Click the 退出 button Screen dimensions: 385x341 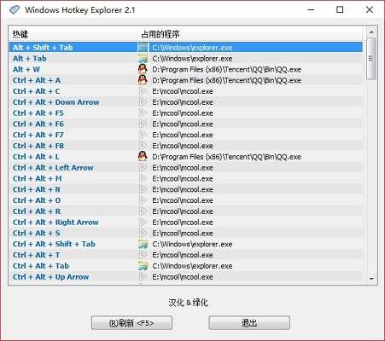coord(249,323)
